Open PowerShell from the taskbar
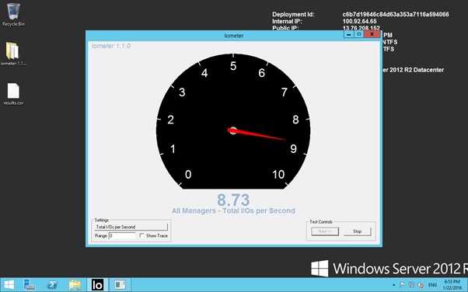Viewport: 468px width, 292px height. pos(52,285)
